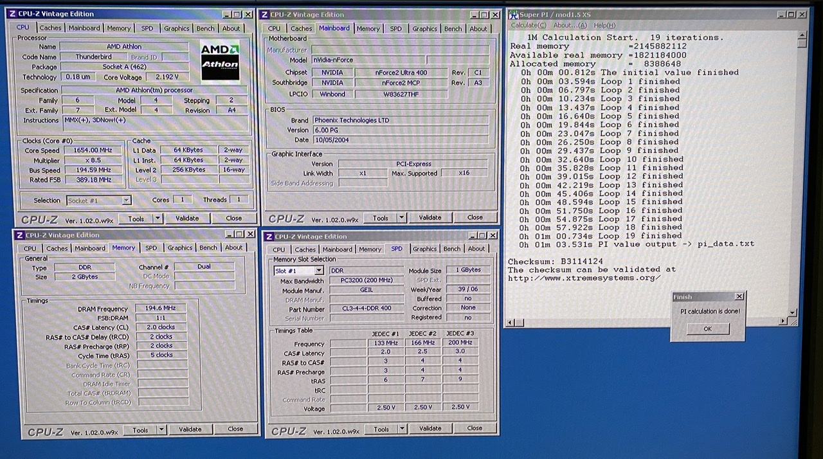Viewport: 823px width, 459px height.
Task: Open Tools dropdown arrow in SPD window
Action: pyautogui.click(x=402, y=429)
